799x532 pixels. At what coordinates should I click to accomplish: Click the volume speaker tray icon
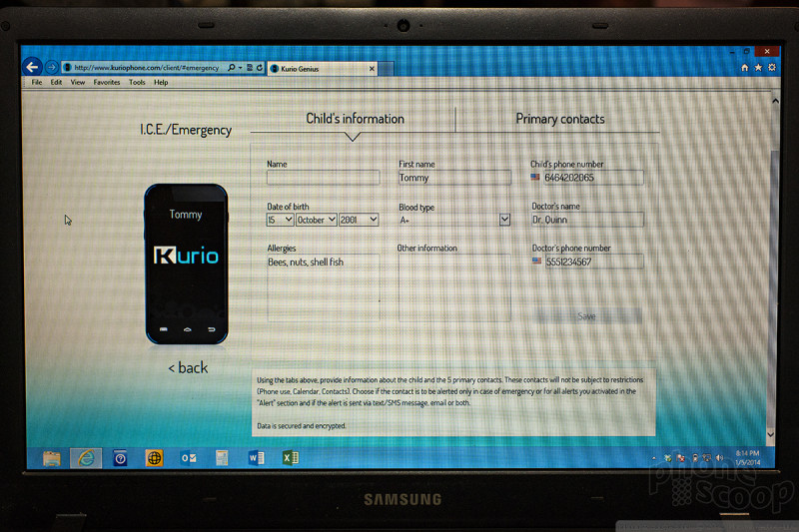pyautogui.click(x=719, y=458)
